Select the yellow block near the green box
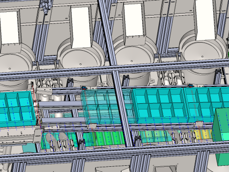 pyautogui.click(x=203, y=135)
